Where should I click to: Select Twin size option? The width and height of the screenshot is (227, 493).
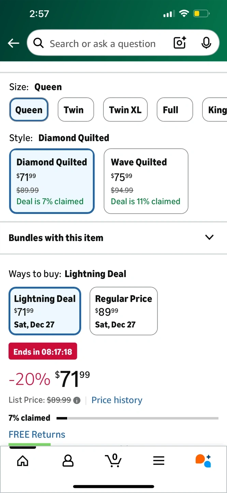pos(76,110)
